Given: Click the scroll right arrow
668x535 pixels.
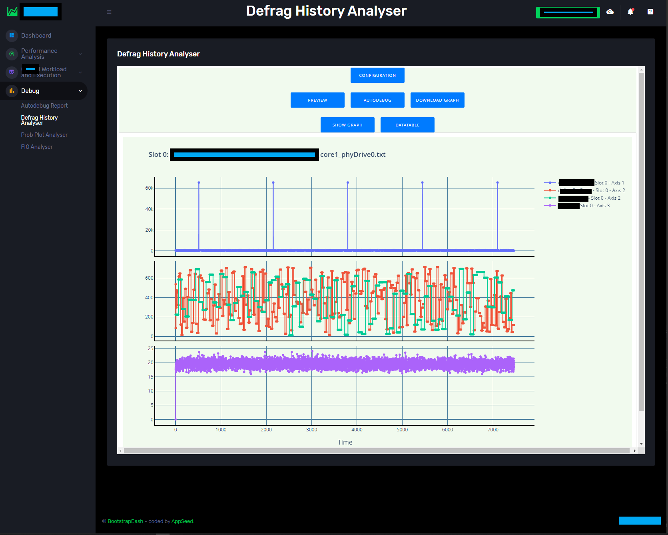Looking at the screenshot, I should pyautogui.click(x=634, y=451).
